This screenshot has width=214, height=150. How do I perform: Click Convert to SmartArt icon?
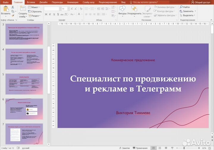[x=113, y=16]
